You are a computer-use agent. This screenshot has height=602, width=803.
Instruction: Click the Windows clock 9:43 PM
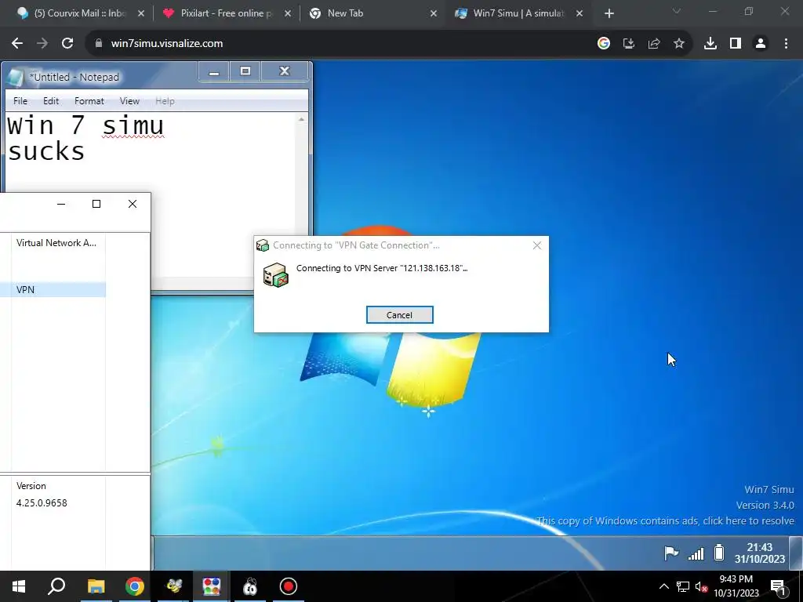point(736,586)
